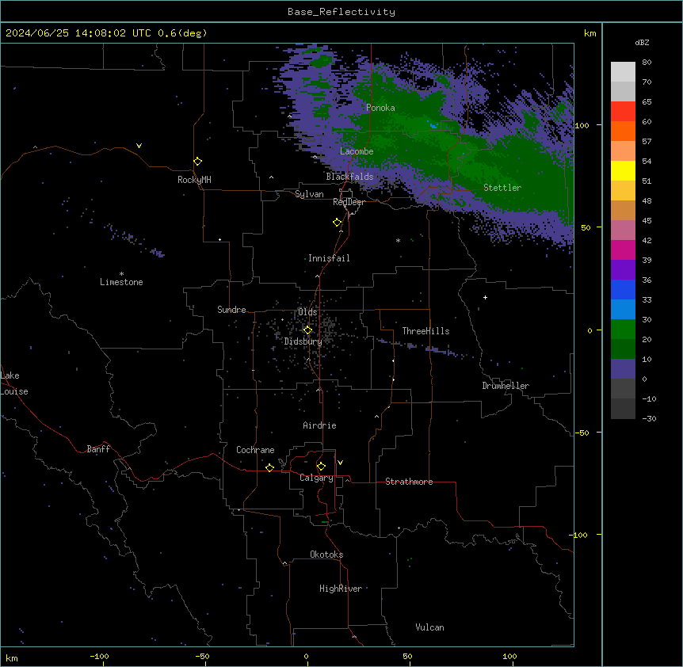Click the violet 36-39 dBZ legend swatch
This screenshot has height=667, width=683.
(623, 270)
